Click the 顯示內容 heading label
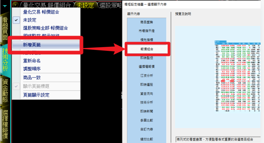The width and height of the screenshot is (264, 143). click(134, 14)
